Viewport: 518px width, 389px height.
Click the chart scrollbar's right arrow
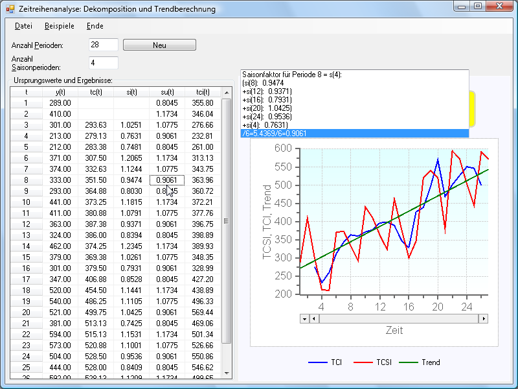click(483, 319)
